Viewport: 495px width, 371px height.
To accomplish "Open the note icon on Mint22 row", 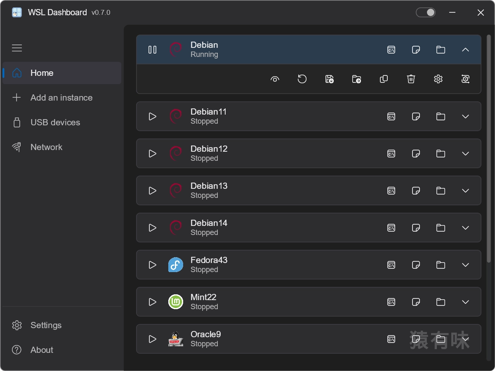I will 416,302.
